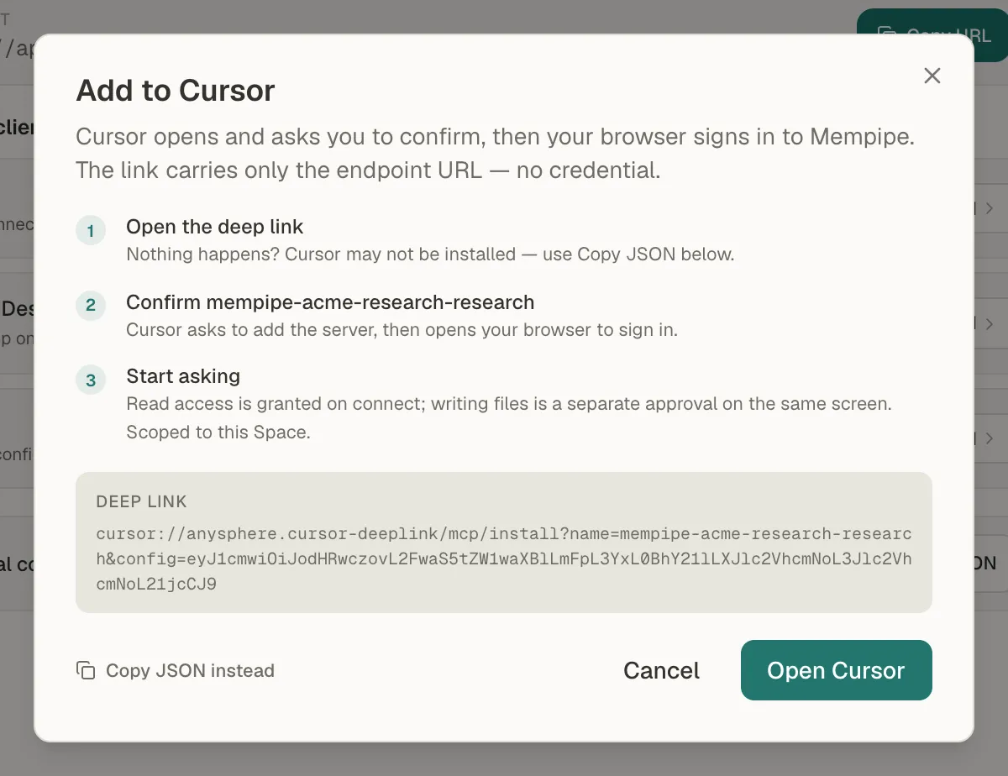The width and height of the screenshot is (1008, 776).
Task: Click the 'link carries only the endpoint URL' sentence
Action: tap(368, 170)
